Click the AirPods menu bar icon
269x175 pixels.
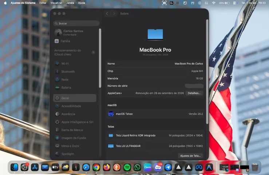click(193, 3)
